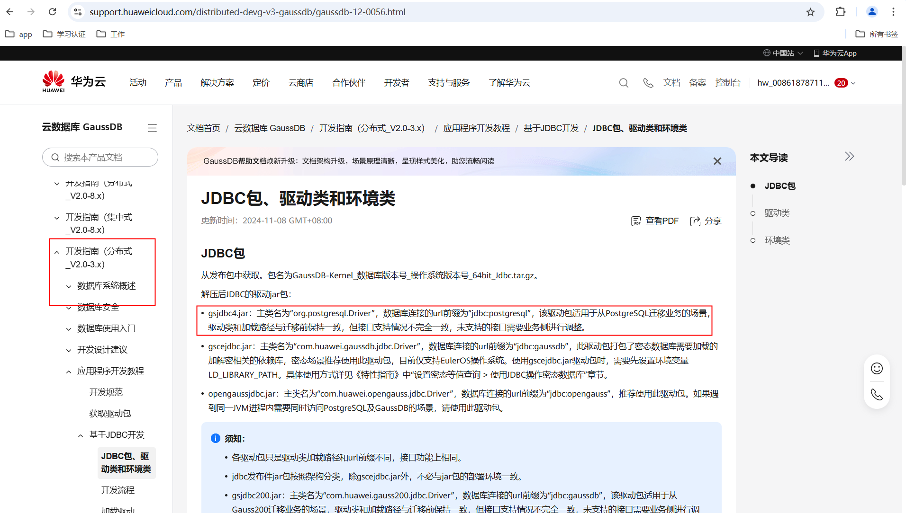Expand the 数据库系统概述 tree node
Image resolution: width=906 pixels, height=513 pixels.
[69, 286]
